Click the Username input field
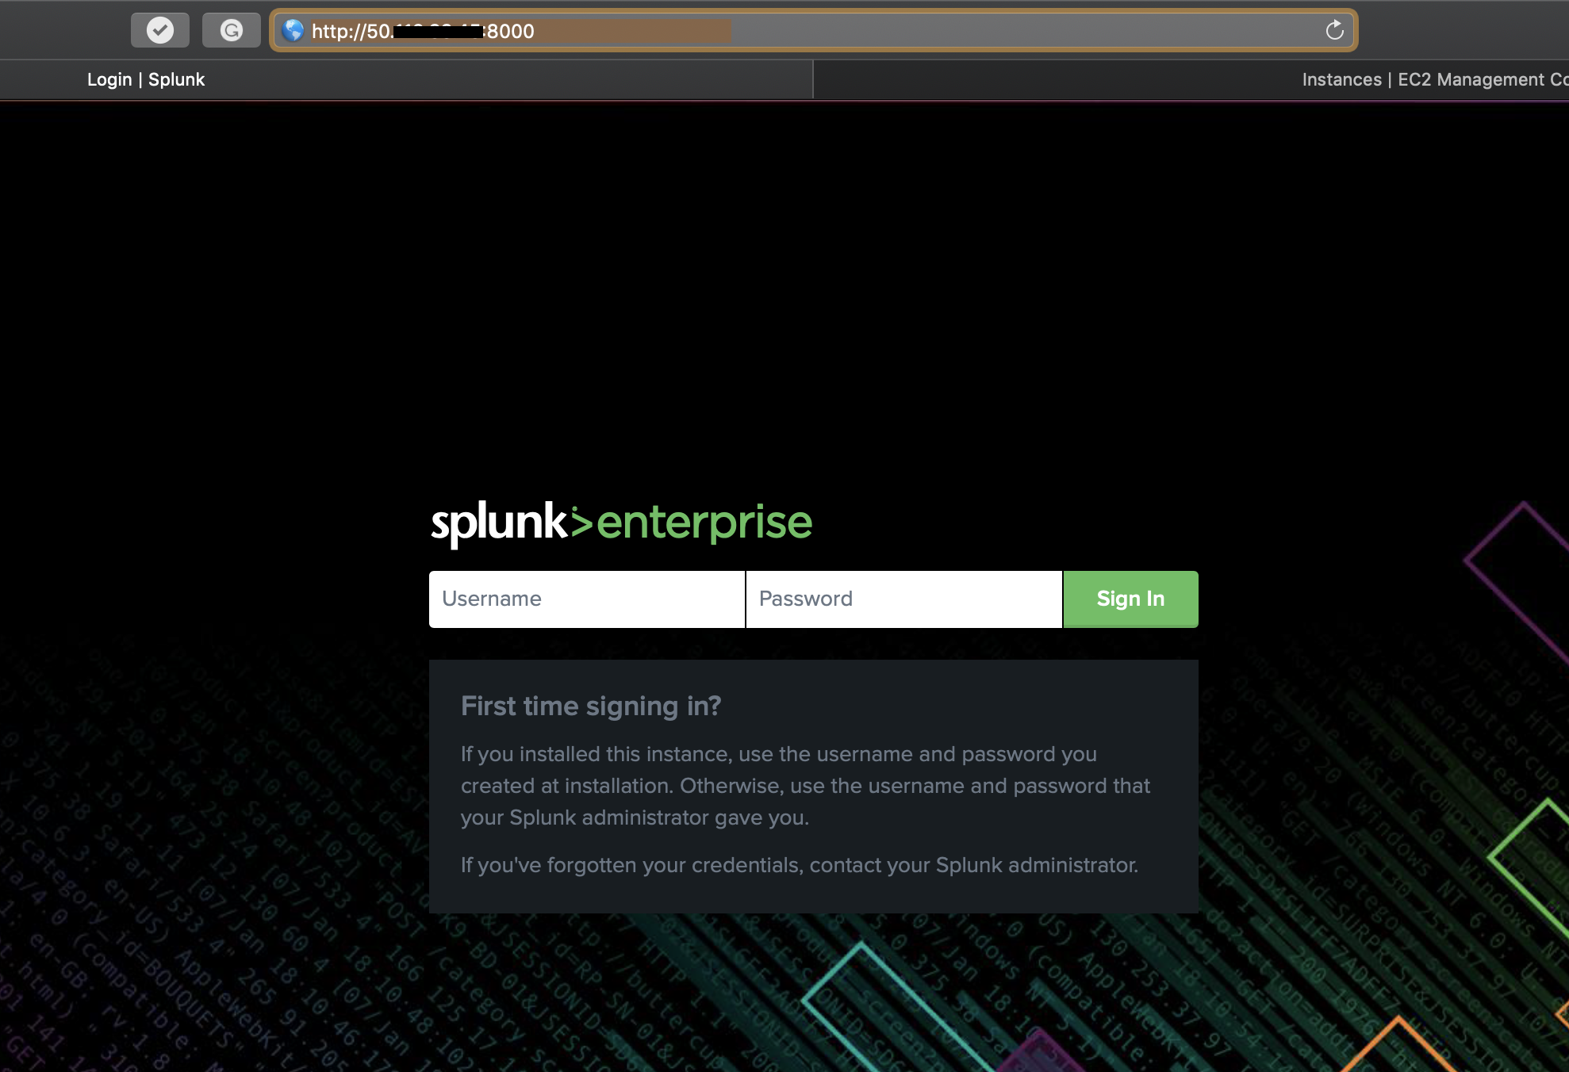 (x=586, y=599)
